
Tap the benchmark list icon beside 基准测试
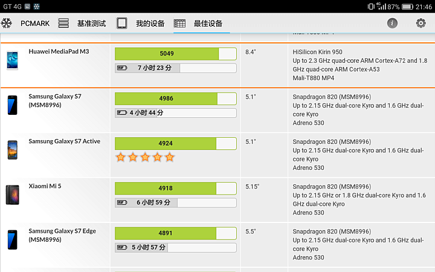pos(63,23)
